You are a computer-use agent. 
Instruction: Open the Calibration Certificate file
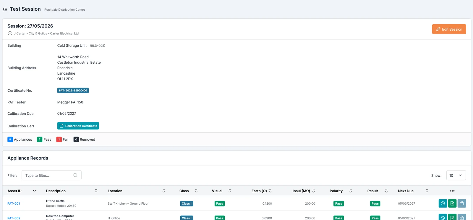point(78,126)
